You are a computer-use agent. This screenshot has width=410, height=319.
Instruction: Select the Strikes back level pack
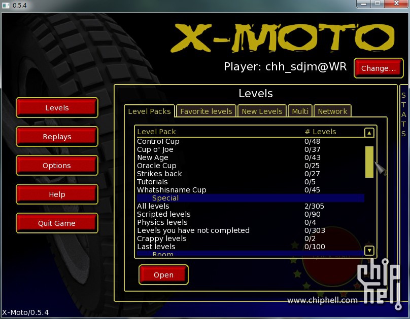click(251, 174)
